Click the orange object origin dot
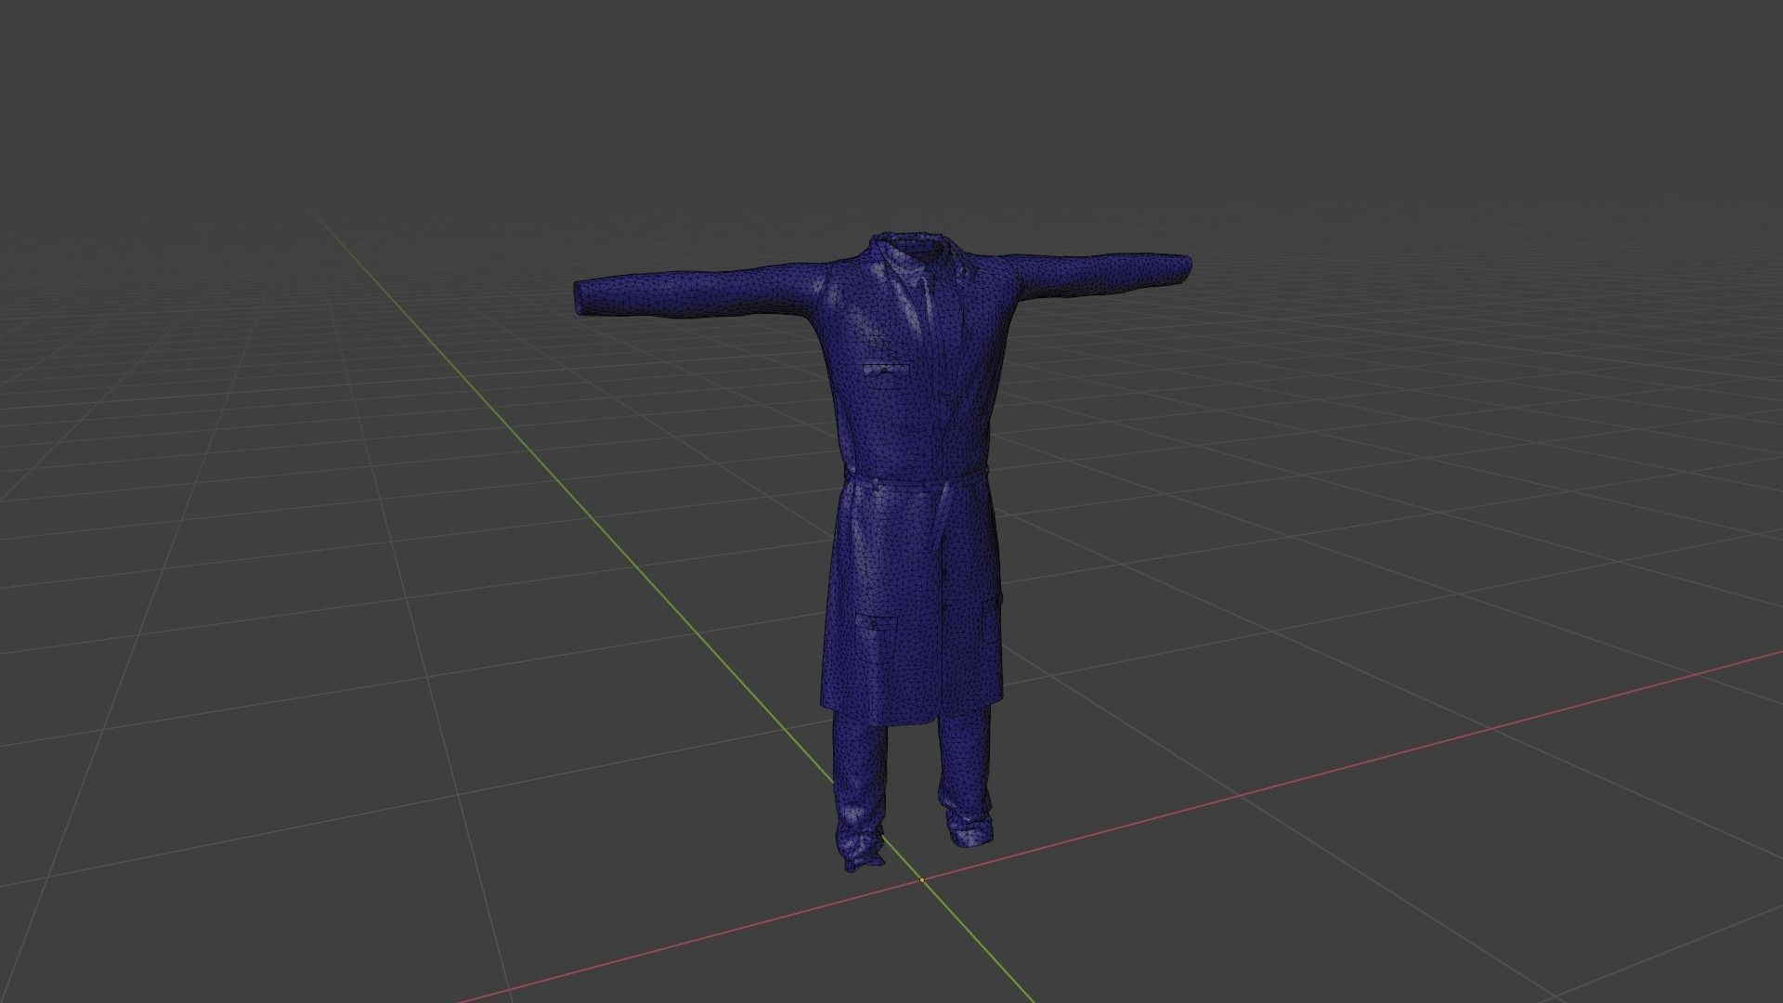The image size is (1783, 1003). 921,879
